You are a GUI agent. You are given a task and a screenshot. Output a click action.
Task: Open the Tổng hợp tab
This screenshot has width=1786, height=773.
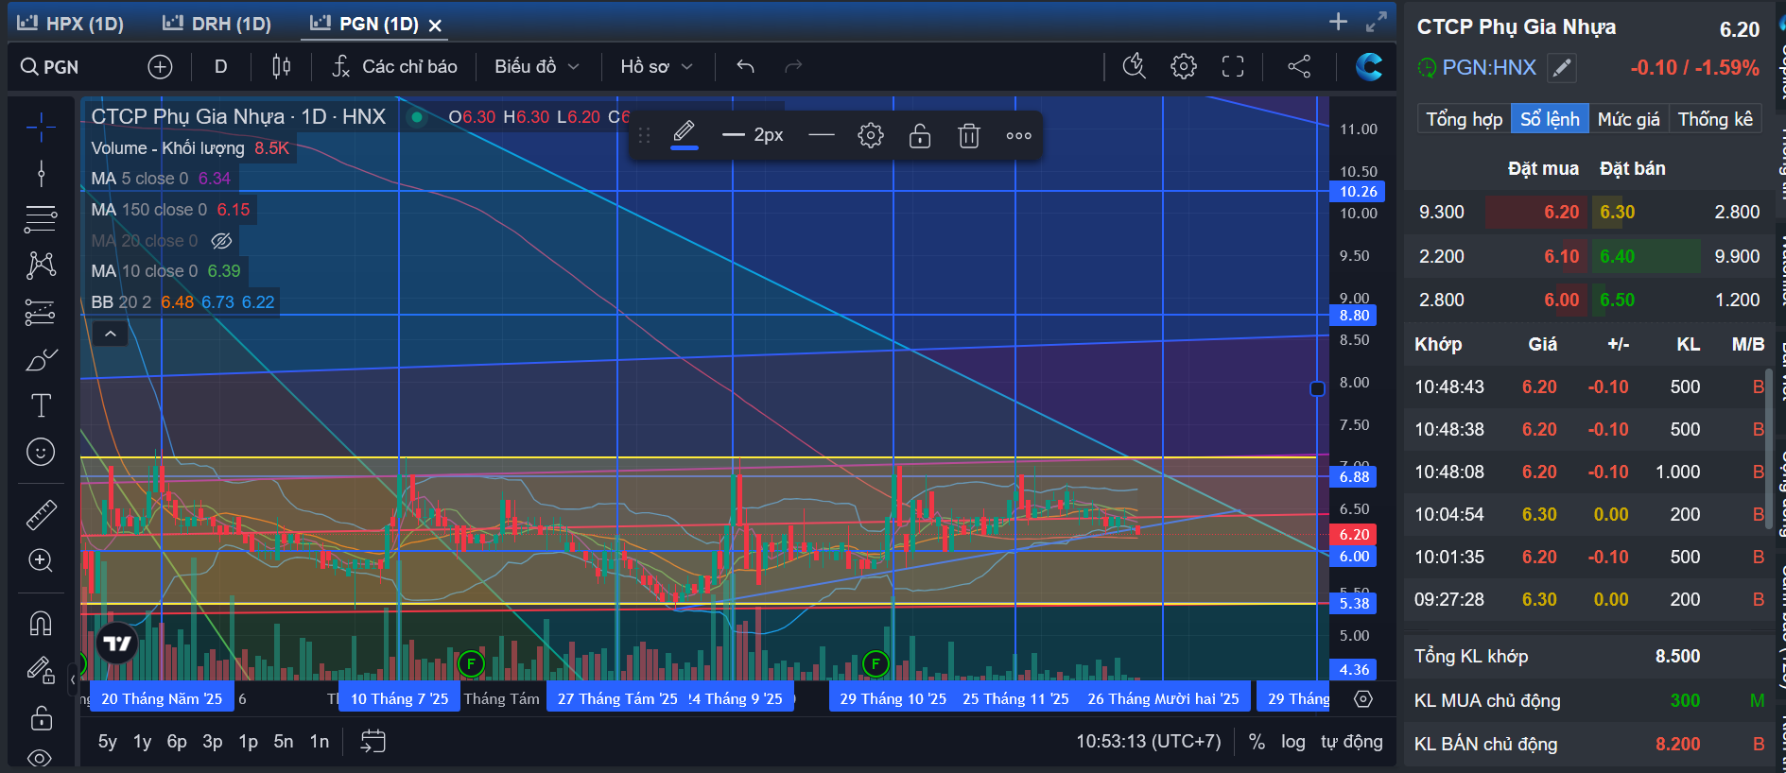coord(1465,119)
